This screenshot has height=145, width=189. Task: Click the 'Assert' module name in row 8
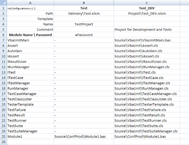30,45
